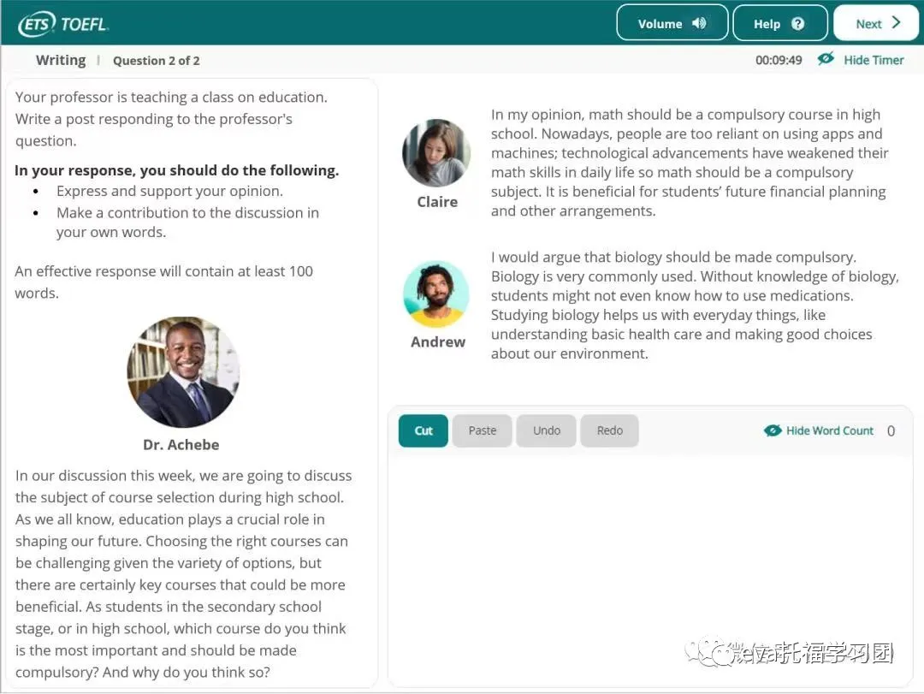This screenshot has height=694, width=924.
Task: Click the Volume speaker icon
Action: 699,23
